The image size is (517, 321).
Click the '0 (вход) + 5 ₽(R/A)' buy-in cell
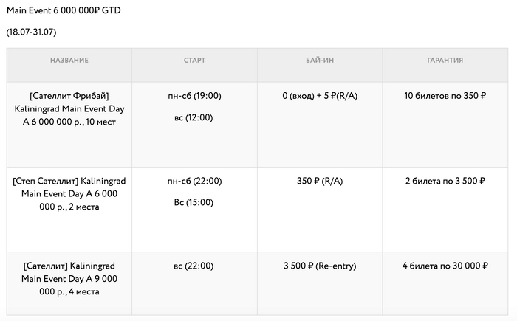[319, 96]
